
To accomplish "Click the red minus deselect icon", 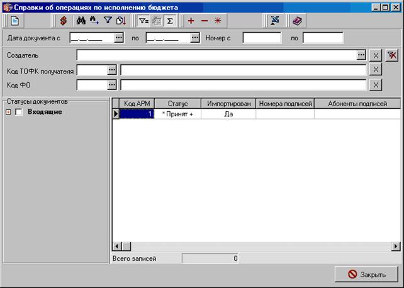I will 205,21.
